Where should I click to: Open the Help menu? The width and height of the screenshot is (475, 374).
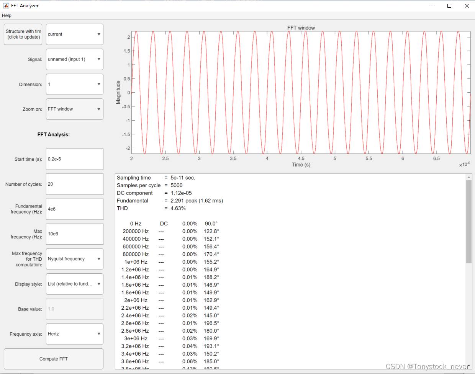7,15
